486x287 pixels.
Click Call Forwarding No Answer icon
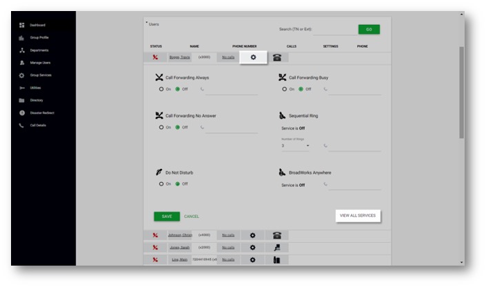[x=159, y=115]
